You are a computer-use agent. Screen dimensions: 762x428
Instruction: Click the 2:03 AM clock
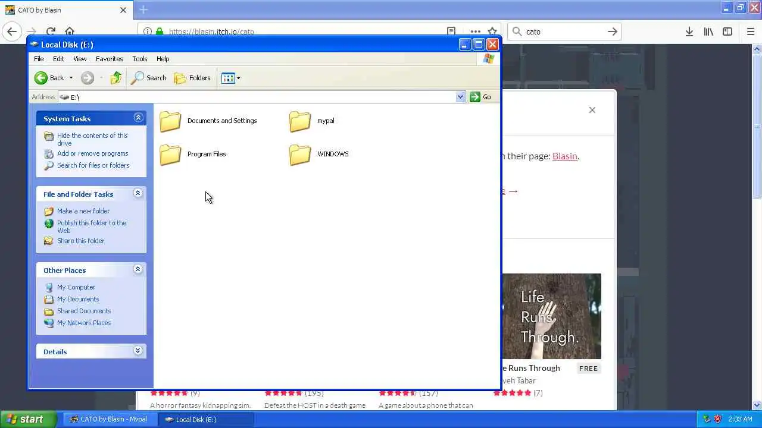(740, 419)
